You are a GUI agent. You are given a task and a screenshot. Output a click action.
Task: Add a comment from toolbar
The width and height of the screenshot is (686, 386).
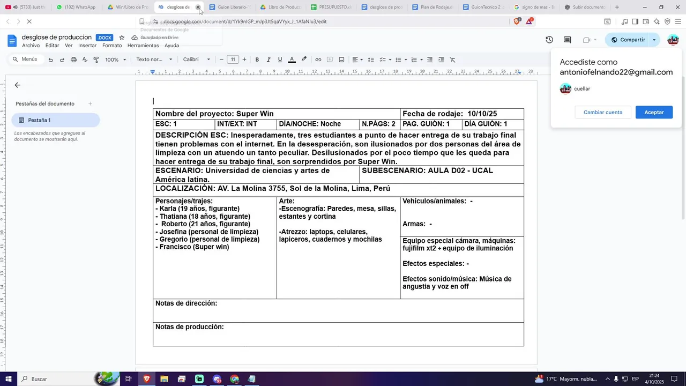[x=330, y=60]
